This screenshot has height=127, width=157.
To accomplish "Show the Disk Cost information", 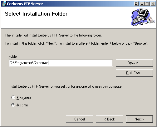I will [135, 73].
